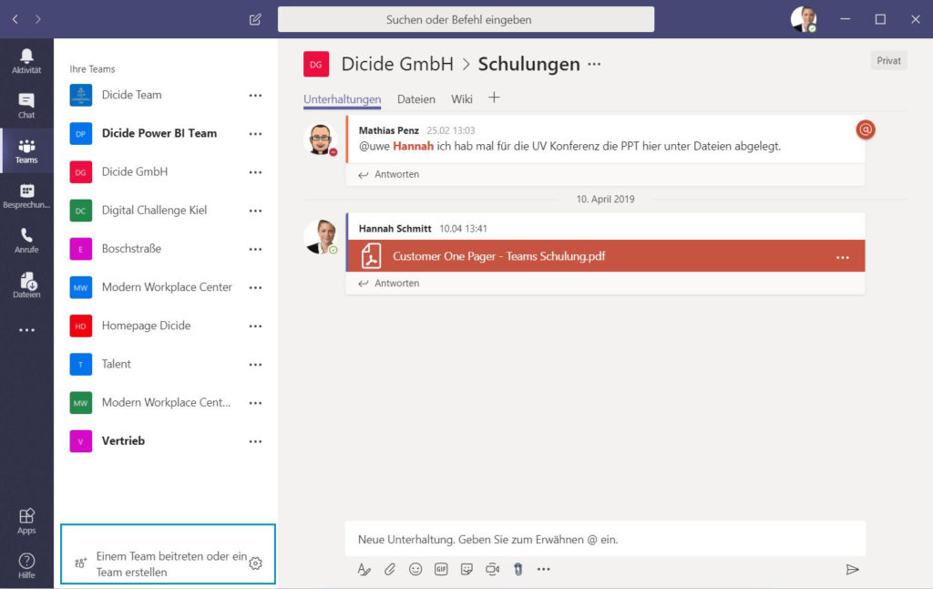Show more apps ellipsis in sidebar
The height and width of the screenshot is (589, 933).
tap(26, 330)
